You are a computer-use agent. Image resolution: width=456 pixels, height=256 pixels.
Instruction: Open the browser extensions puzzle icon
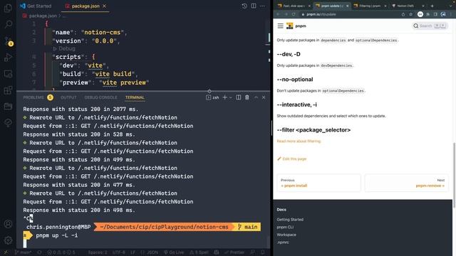[x=428, y=14]
